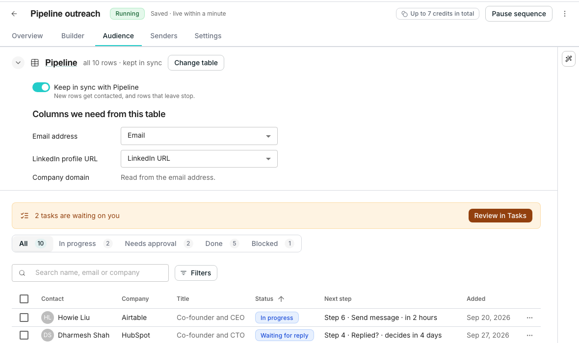Click the Company column header
579x343 pixels.
pos(135,299)
